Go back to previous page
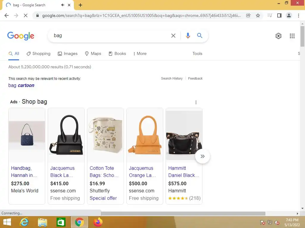This screenshot has height=228, width=305. tap(7, 15)
